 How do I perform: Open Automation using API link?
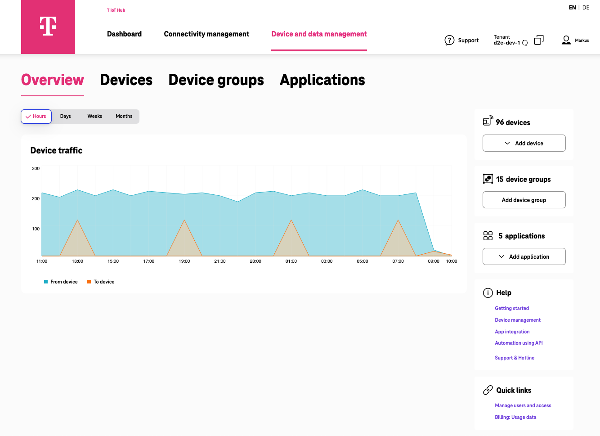tap(519, 343)
